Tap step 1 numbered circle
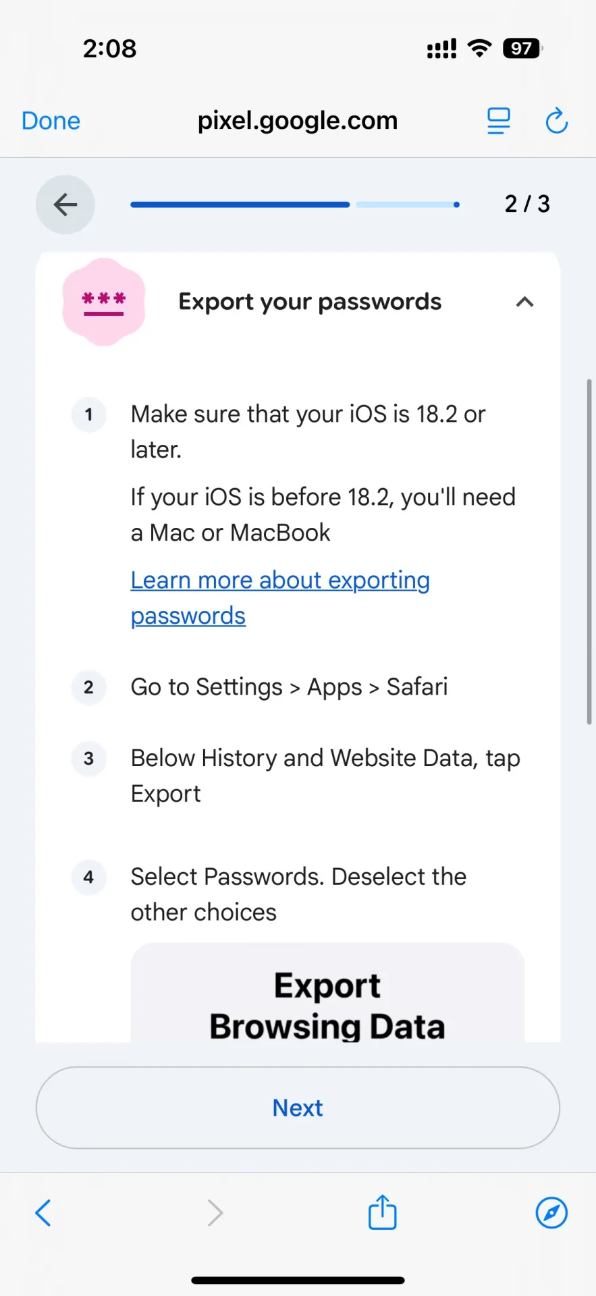 point(88,414)
